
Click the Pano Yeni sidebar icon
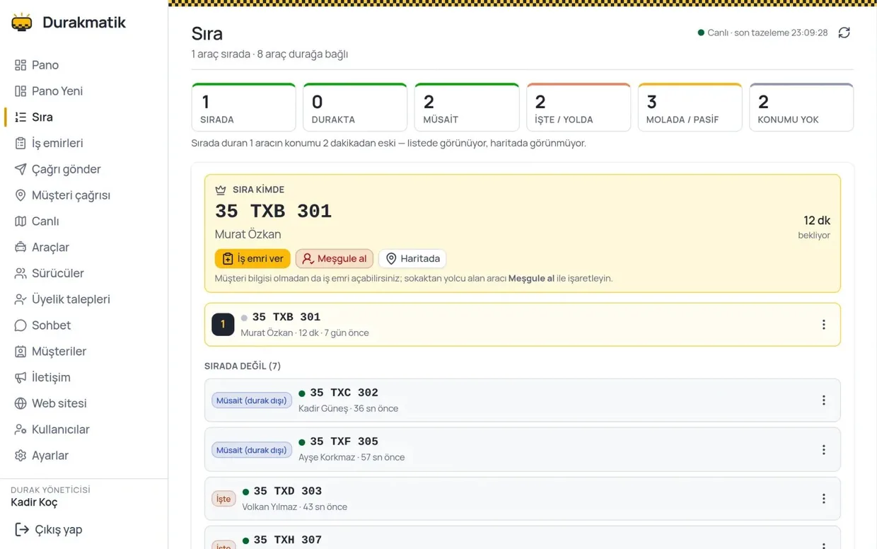point(21,91)
